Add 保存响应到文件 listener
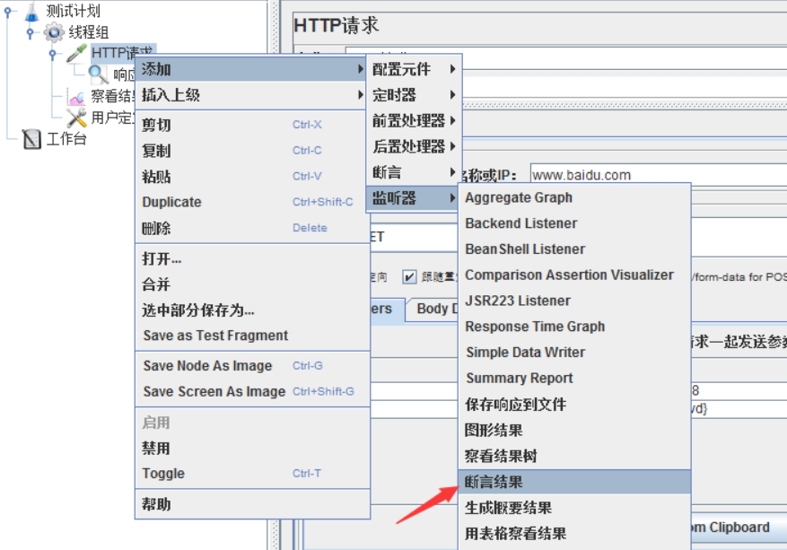The width and height of the screenshot is (787, 550). coord(574,405)
